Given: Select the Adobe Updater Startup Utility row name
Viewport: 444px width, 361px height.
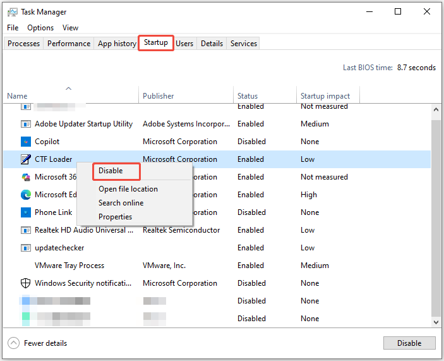Looking at the screenshot, I should pyautogui.click(x=83, y=124).
